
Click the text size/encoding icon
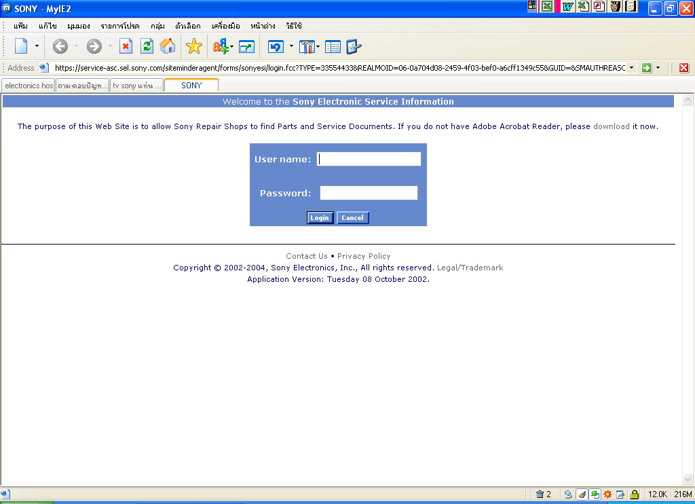coord(221,46)
